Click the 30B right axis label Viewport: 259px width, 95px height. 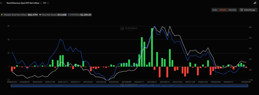pos(250,27)
